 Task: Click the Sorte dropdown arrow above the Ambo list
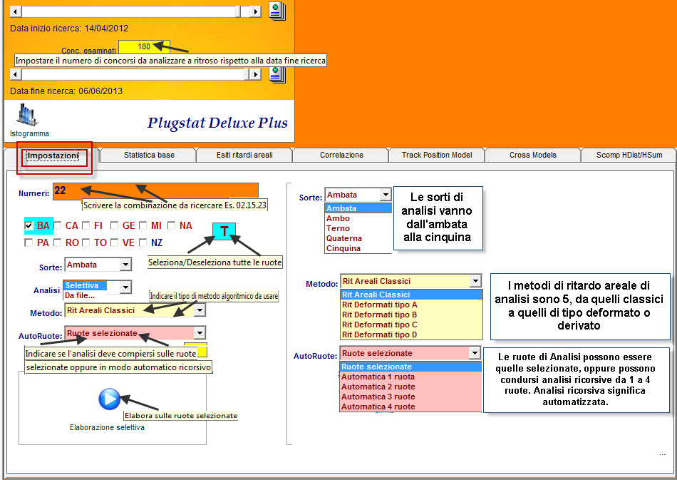coord(386,195)
